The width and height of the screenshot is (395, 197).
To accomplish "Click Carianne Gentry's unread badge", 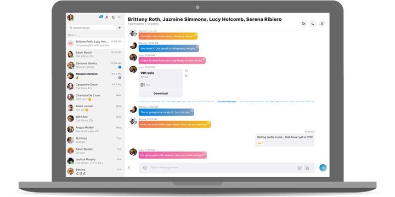I will click(x=120, y=67).
